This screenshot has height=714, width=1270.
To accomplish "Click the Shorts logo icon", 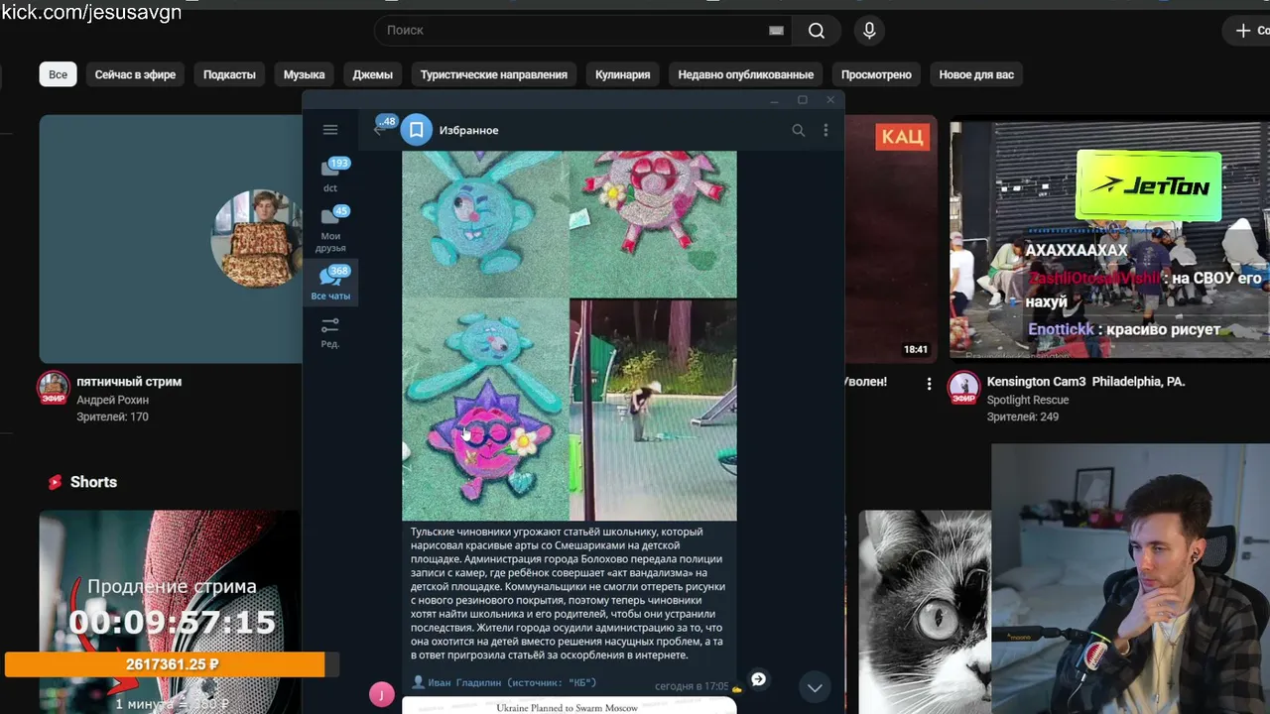I will pyautogui.click(x=56, y=482).
